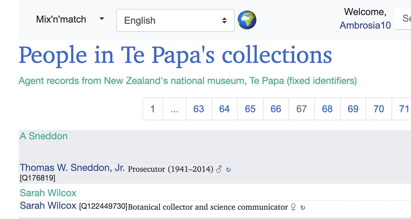Viewport: 411px width, 219px height.
Task: Go to page 63
Action: point(199,109)
